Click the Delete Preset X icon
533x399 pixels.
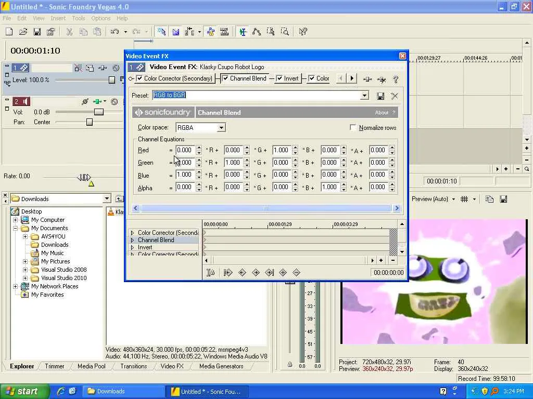click(x=395, y=96)
